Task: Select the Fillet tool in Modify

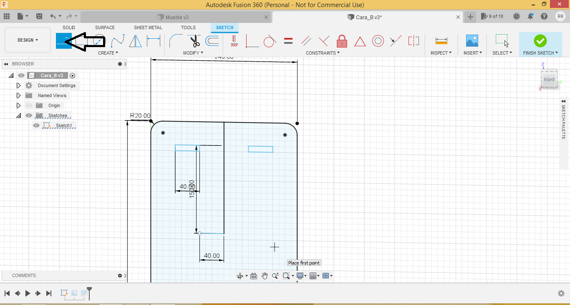Action: point(176,41)
